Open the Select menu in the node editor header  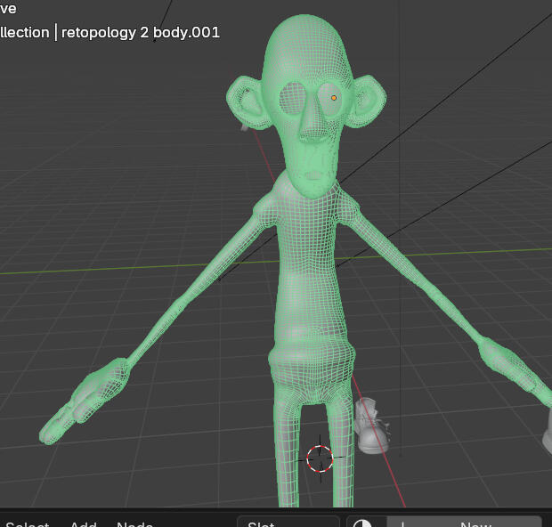(27, 523)
